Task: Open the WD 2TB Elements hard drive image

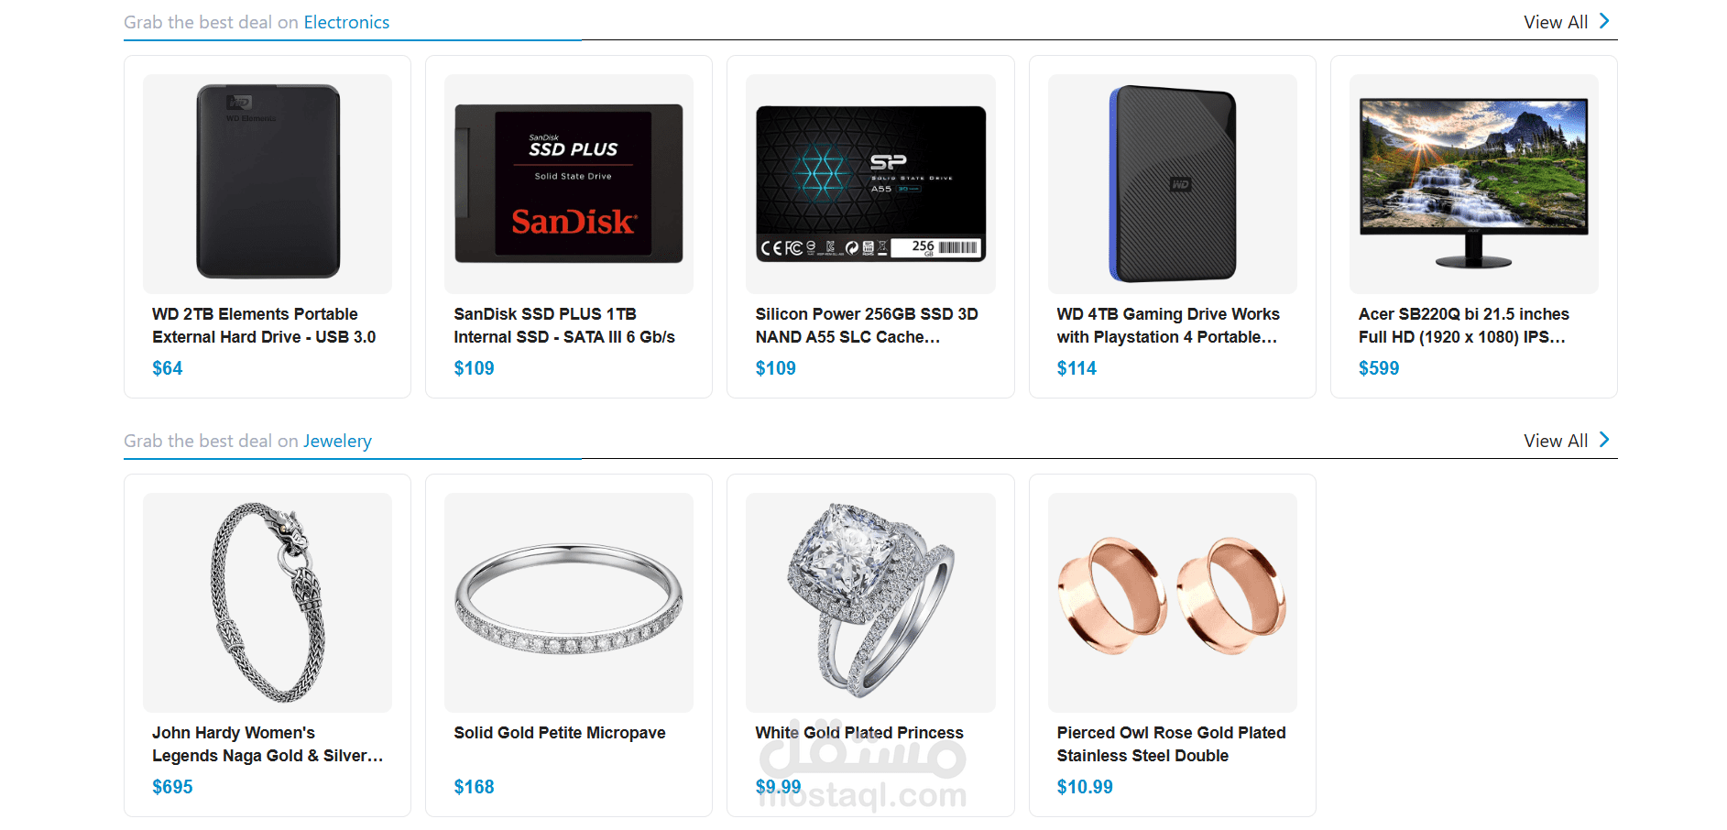Action: click(x=268, y=183)
